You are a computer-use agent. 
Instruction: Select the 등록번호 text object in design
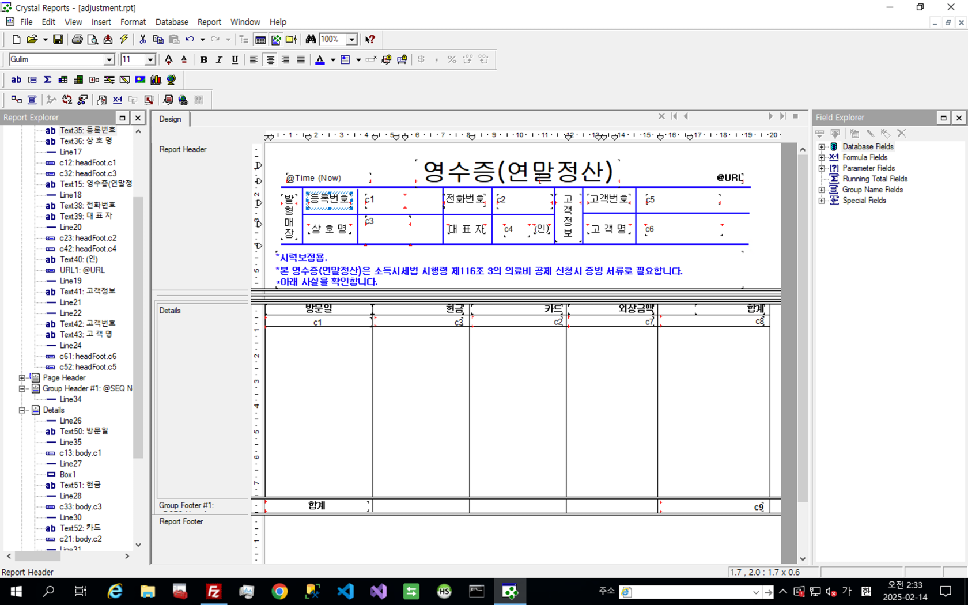(329, 199)
